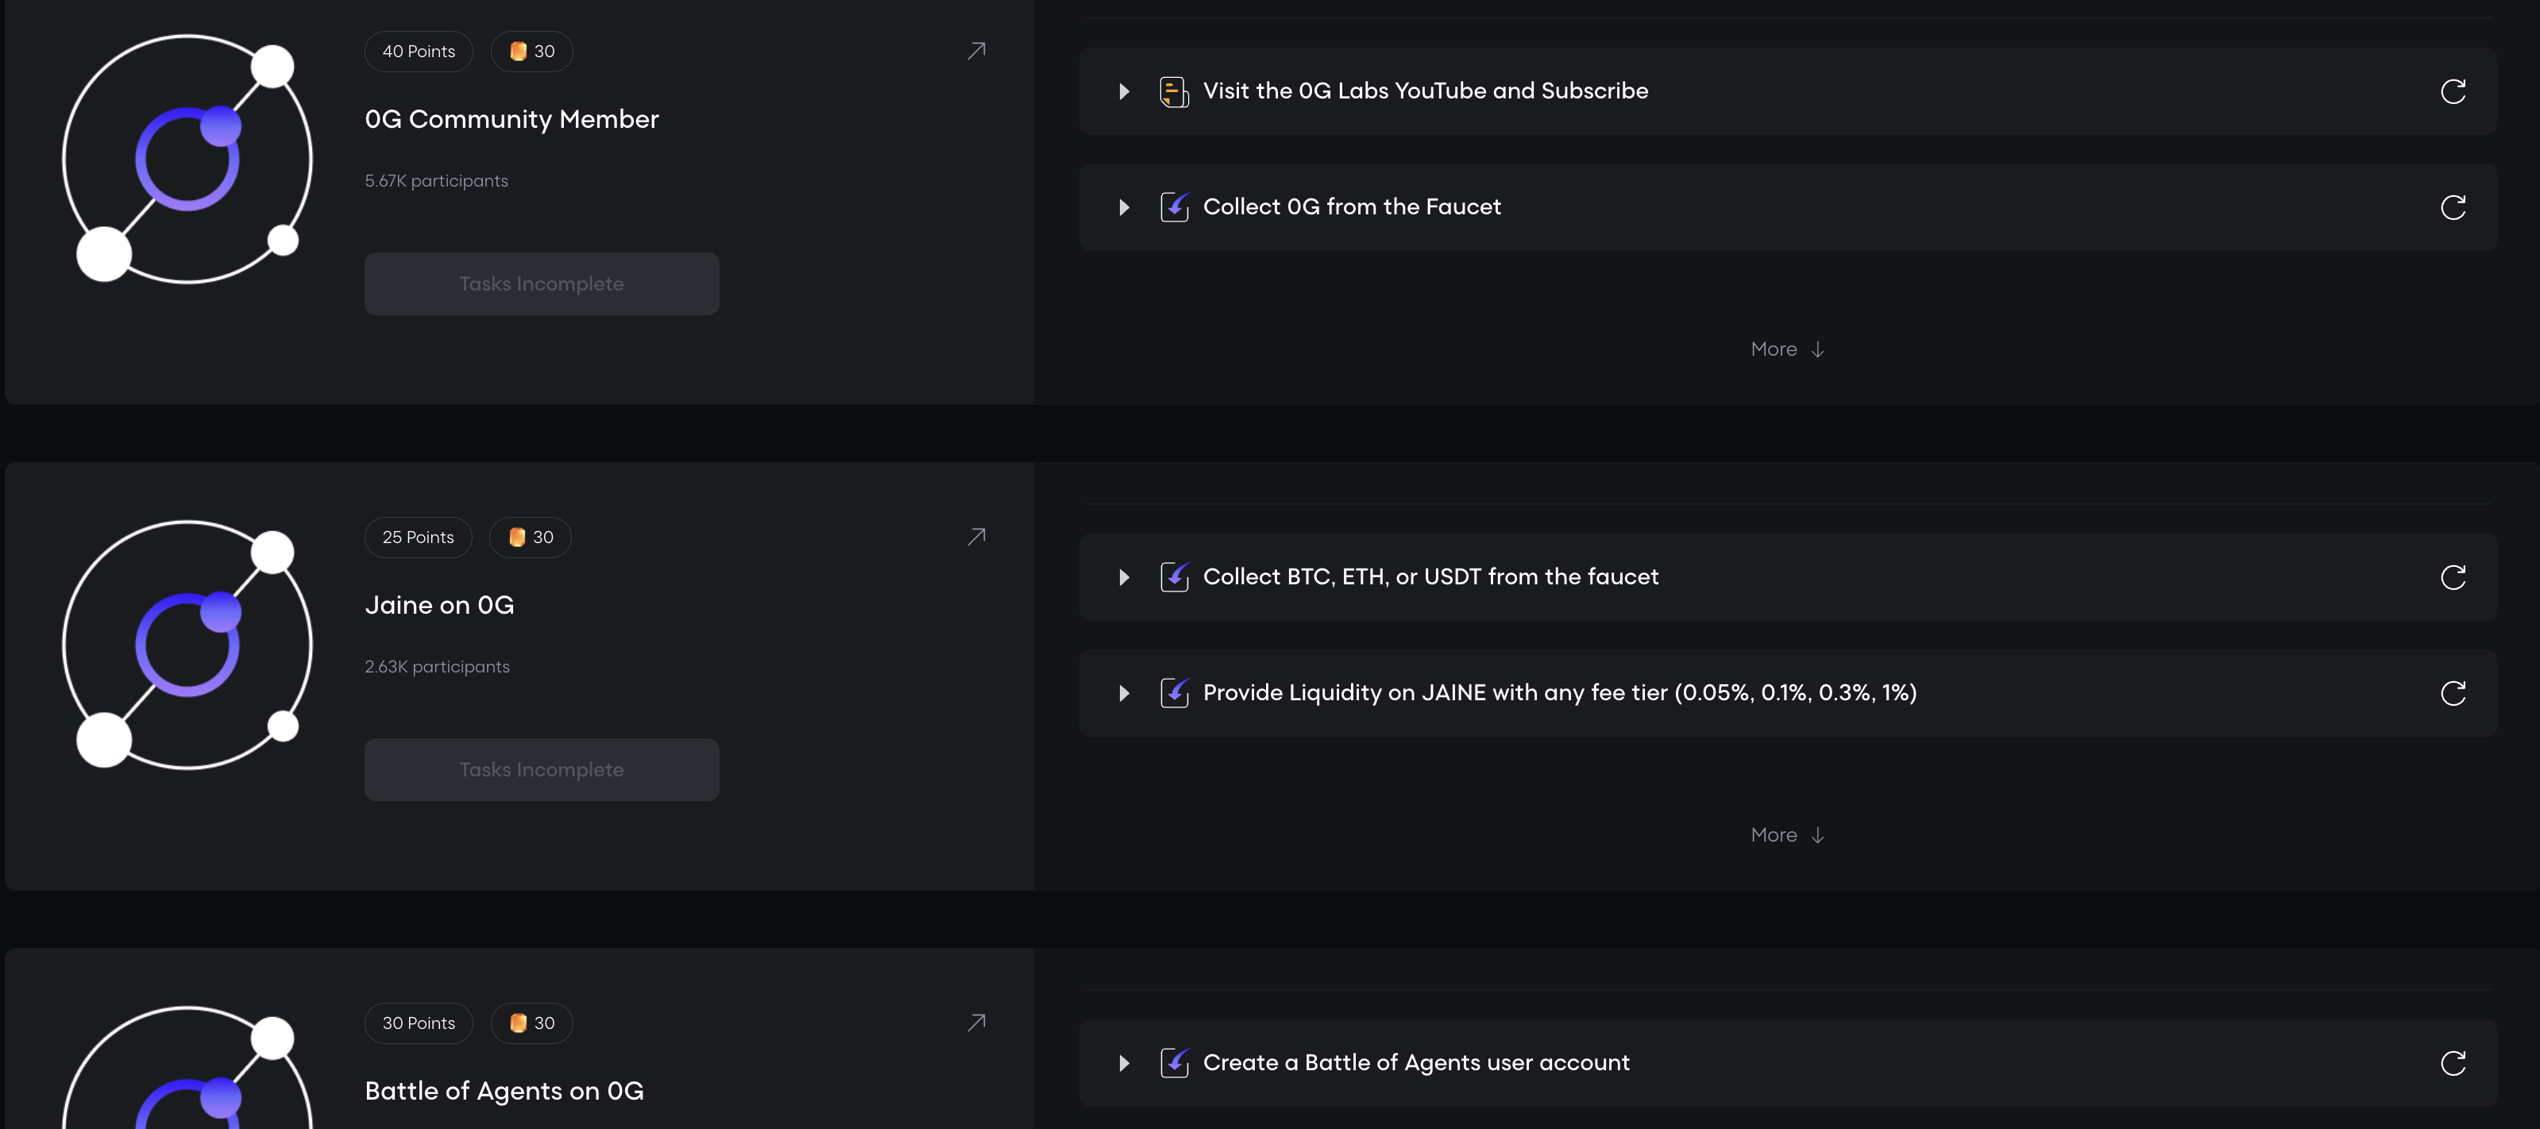Open Battle of Agents quest via arrow icon
Image resolution: width=2540 pixels, height=1129 pixels.
pos(976,1023)
